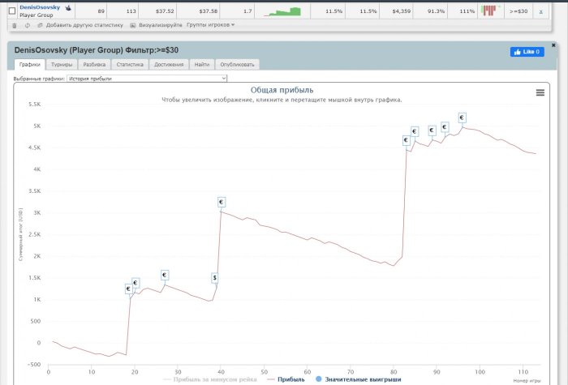The width and height of the screenshot is (568, 385).
Task: Toggle the Прибыль за минусом рейка legend series
Action: point(210,379)
